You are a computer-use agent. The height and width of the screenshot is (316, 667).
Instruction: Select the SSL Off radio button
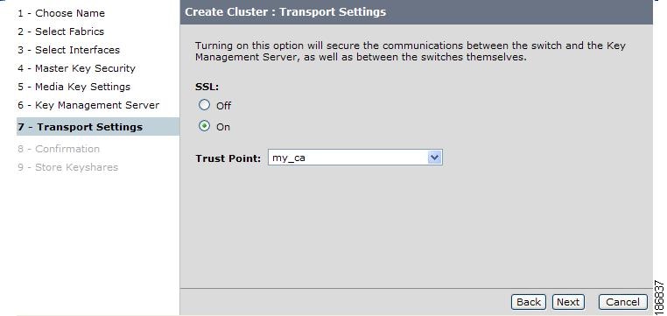click(x=205, y=105)
